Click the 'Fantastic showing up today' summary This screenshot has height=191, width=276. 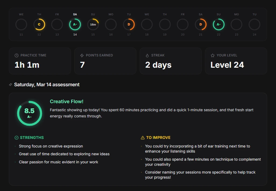point(151,113)
